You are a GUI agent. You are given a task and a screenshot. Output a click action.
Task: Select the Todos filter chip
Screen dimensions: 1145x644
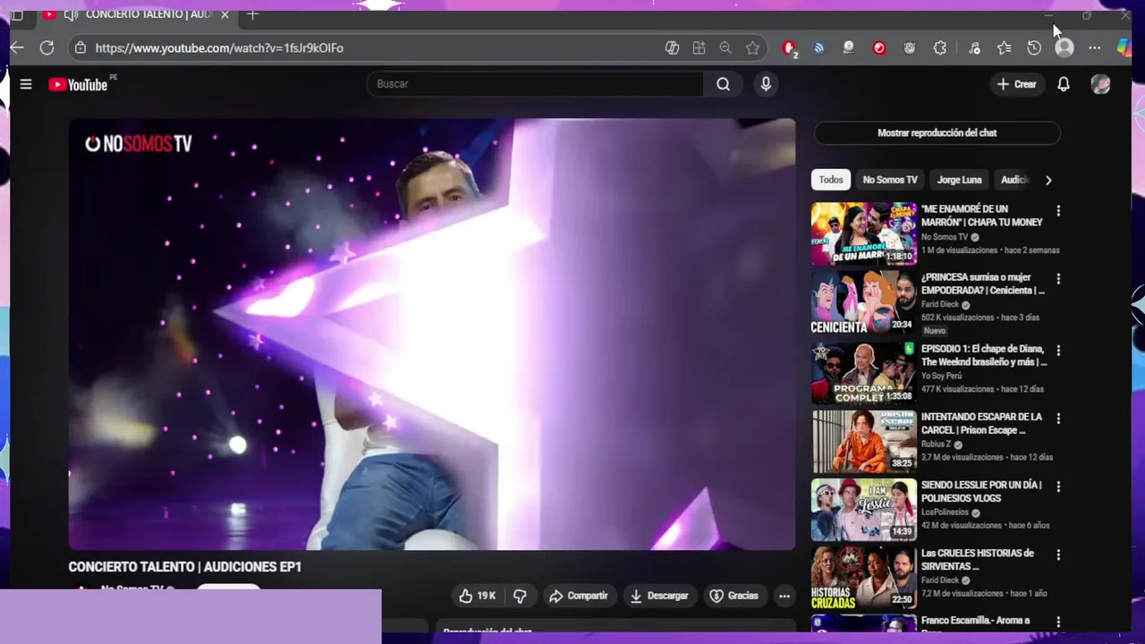(830, 180)
